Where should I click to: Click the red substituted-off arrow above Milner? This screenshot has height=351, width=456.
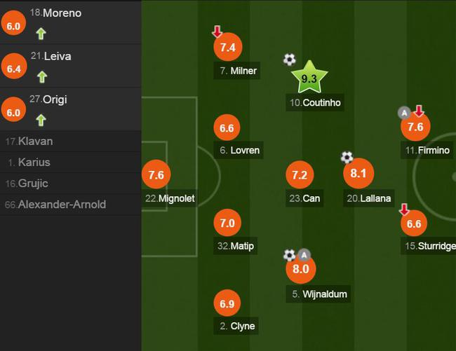click(x=217, y=32)
